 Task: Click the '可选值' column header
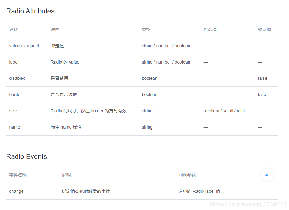point(209,29)
